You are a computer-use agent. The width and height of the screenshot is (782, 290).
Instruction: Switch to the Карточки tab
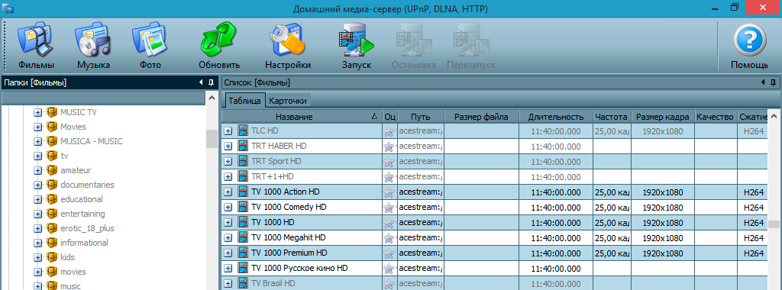(x=288, y=100)
